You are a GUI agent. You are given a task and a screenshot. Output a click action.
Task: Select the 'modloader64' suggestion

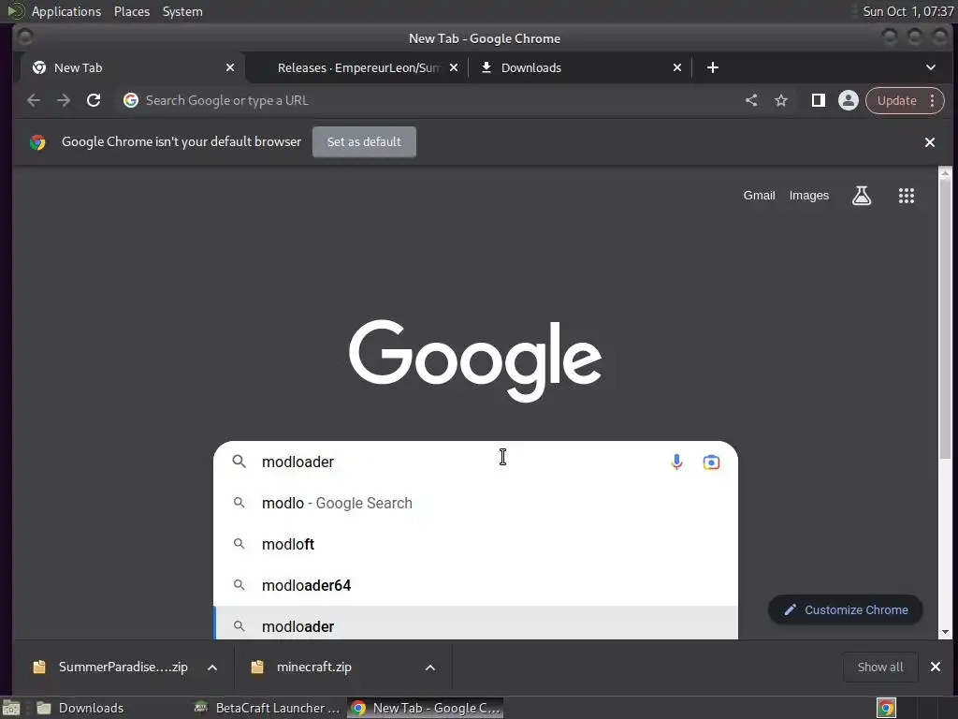(475, 586)
